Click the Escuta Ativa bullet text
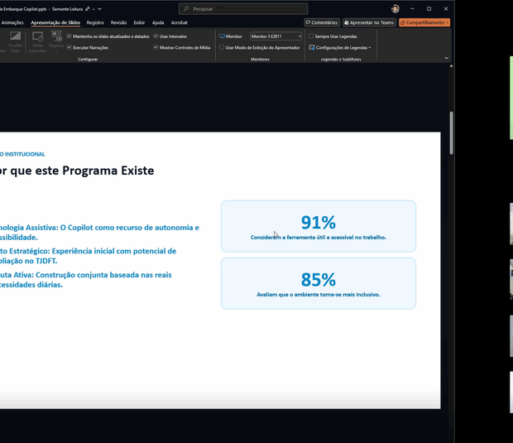The image size is (513, 443). [86, 280]
